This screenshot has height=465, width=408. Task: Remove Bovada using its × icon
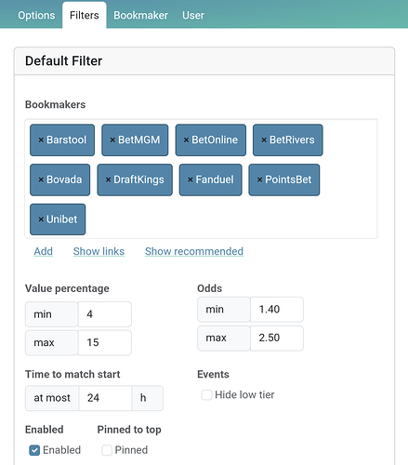click(41, 179)
